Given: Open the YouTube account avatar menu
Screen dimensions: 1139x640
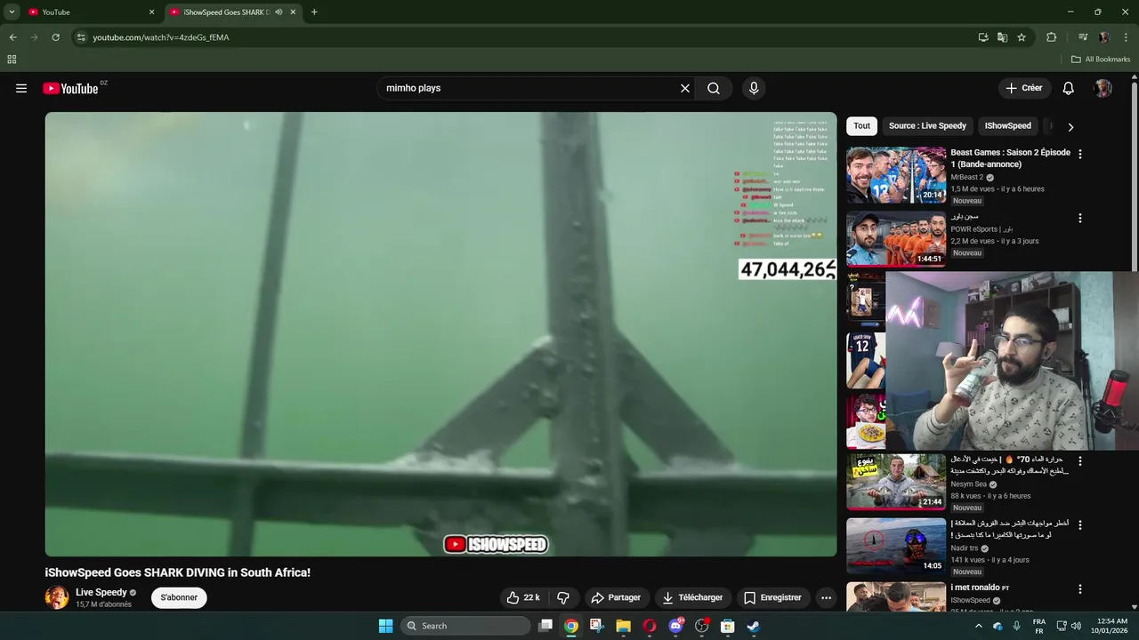Looking at the screenshot, I should [x=1103, y=88].
